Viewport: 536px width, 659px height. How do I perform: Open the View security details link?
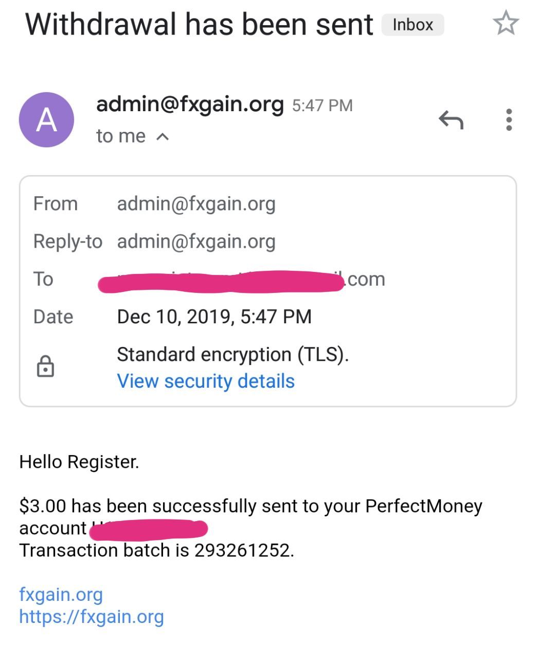[x=206, y=381]
